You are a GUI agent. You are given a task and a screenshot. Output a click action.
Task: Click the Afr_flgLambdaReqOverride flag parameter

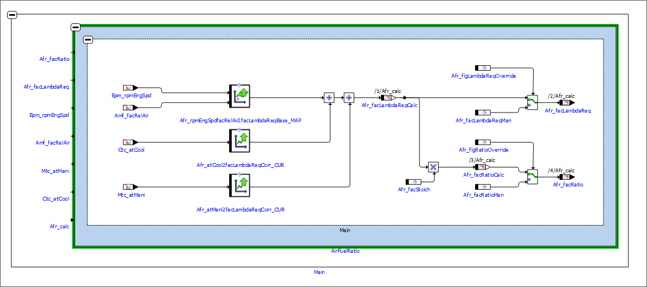tap(483, 68)
